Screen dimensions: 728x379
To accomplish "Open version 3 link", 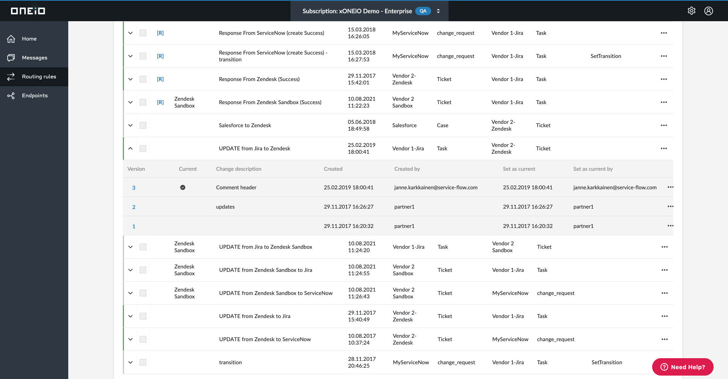I will tap(134, 188).
